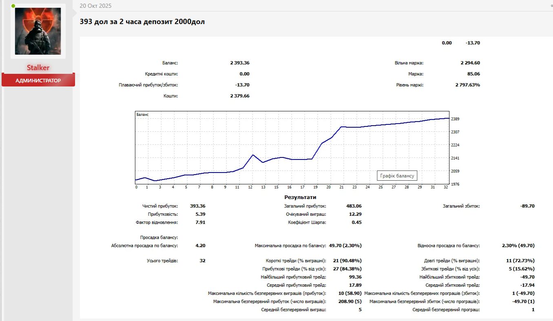
Task: Open the Stalker username profile link
Action: point(38,68)
